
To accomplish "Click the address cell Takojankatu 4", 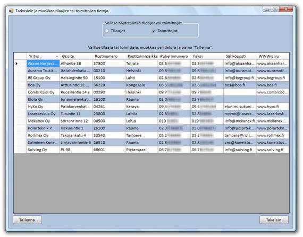I will click(76, 135).
